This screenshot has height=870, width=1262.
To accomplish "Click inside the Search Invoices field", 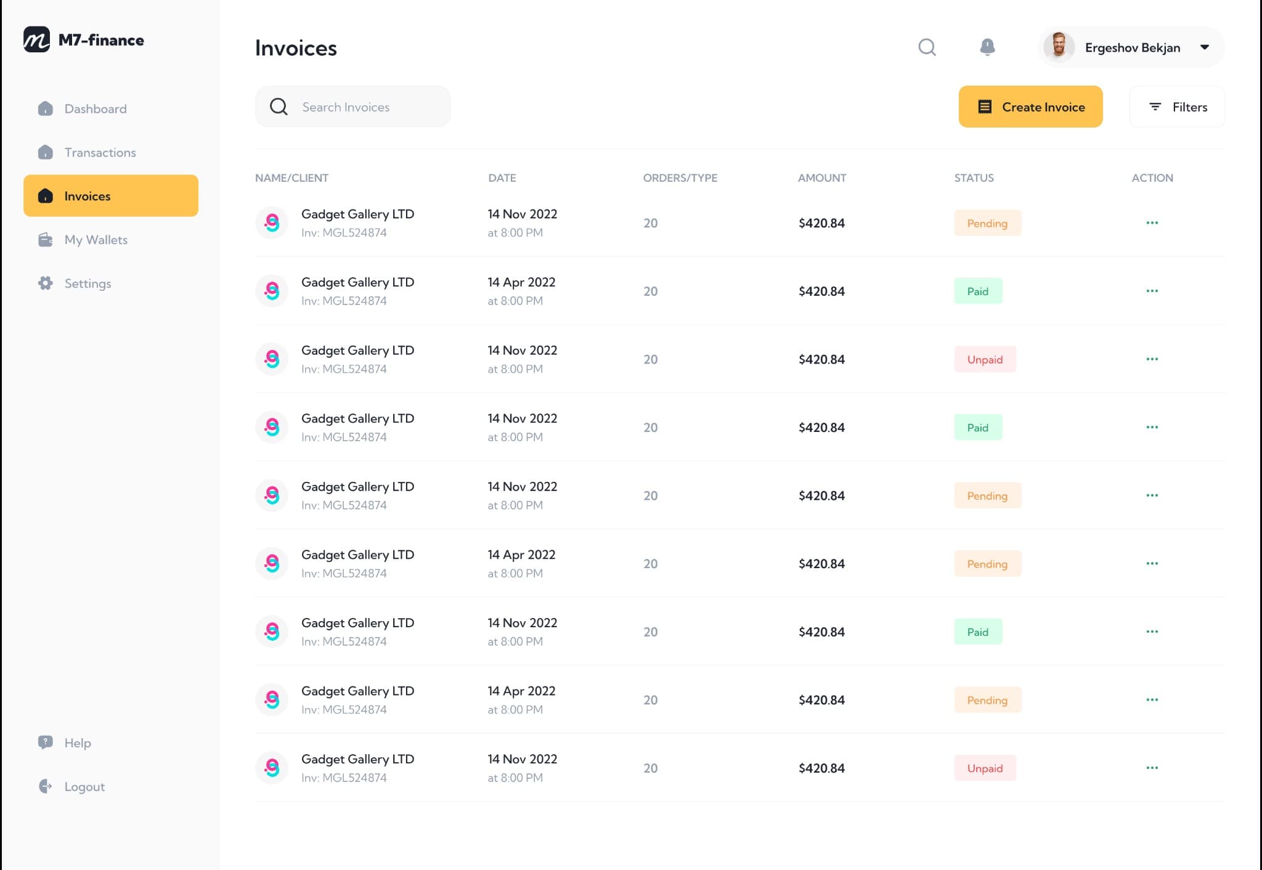I will pos(353,107).
